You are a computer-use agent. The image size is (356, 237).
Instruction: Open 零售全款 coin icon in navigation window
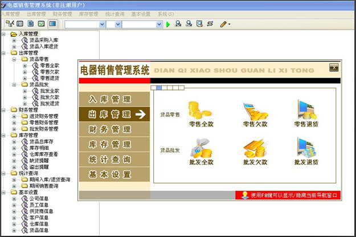click(200, 110)
